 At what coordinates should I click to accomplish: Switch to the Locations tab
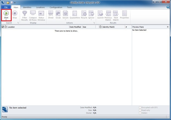(x=41, y=7)
